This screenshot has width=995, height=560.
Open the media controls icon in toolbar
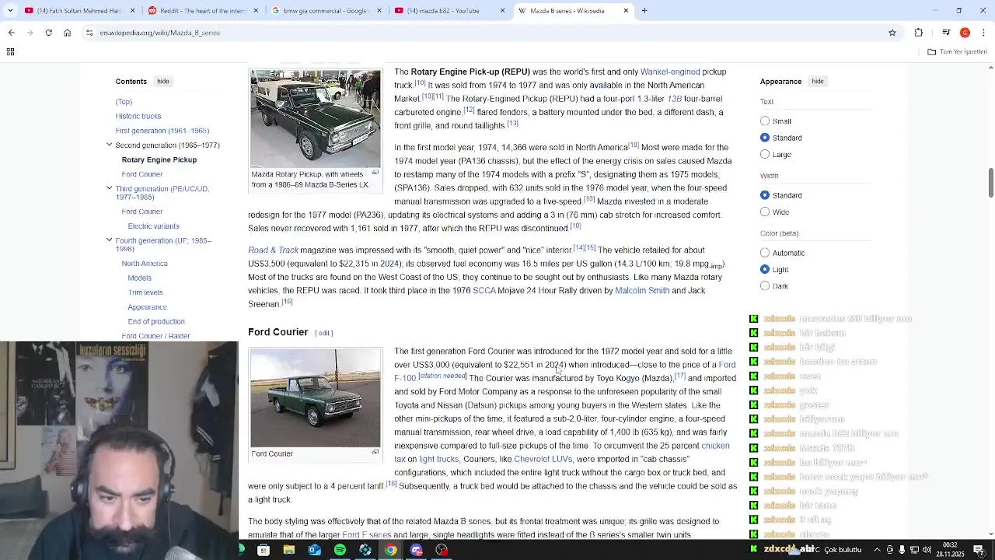point(946,33)
